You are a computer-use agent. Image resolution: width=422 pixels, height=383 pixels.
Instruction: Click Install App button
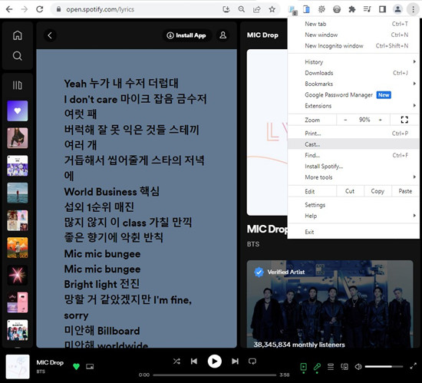pos(186,35)
